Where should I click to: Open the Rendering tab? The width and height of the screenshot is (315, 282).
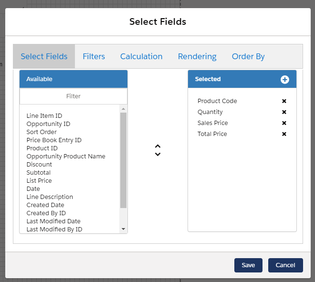(x=197, y=56)
